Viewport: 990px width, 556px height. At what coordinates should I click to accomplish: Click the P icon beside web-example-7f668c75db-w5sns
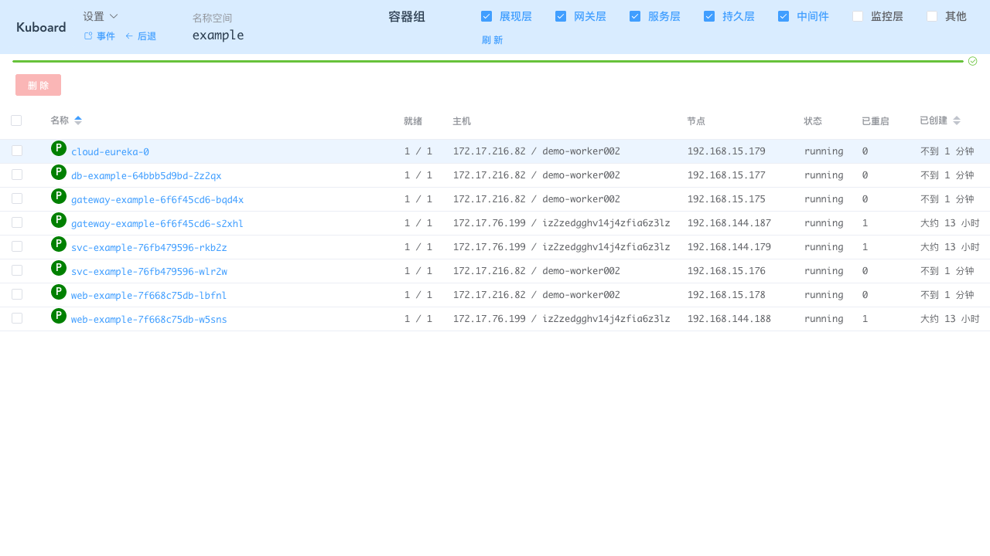59,316
